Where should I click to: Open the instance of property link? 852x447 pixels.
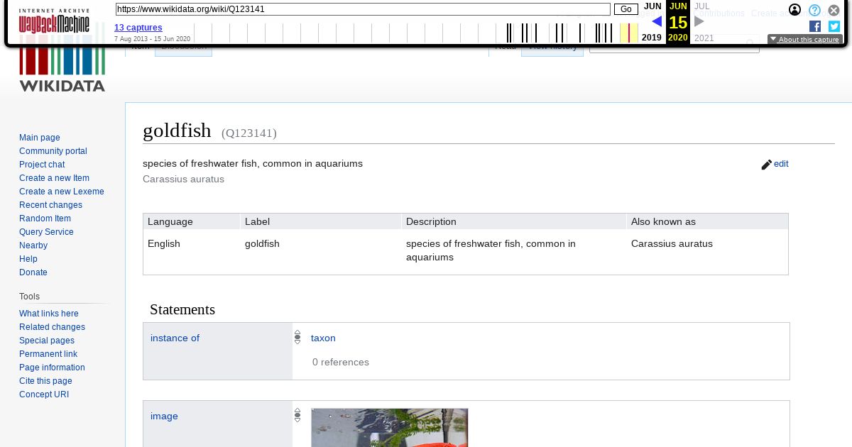click(175, 338)
